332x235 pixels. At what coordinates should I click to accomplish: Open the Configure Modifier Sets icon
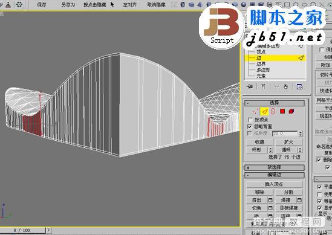click(299, 86)
